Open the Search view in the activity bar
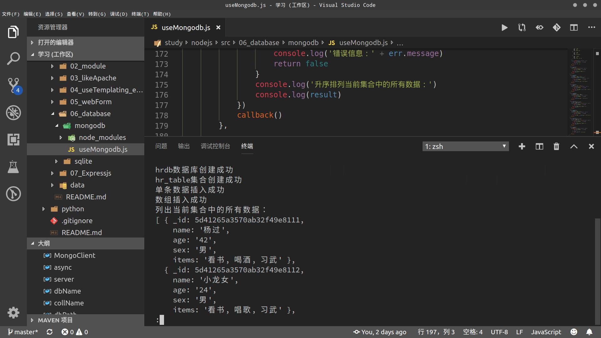 click(x=13, y=58)
